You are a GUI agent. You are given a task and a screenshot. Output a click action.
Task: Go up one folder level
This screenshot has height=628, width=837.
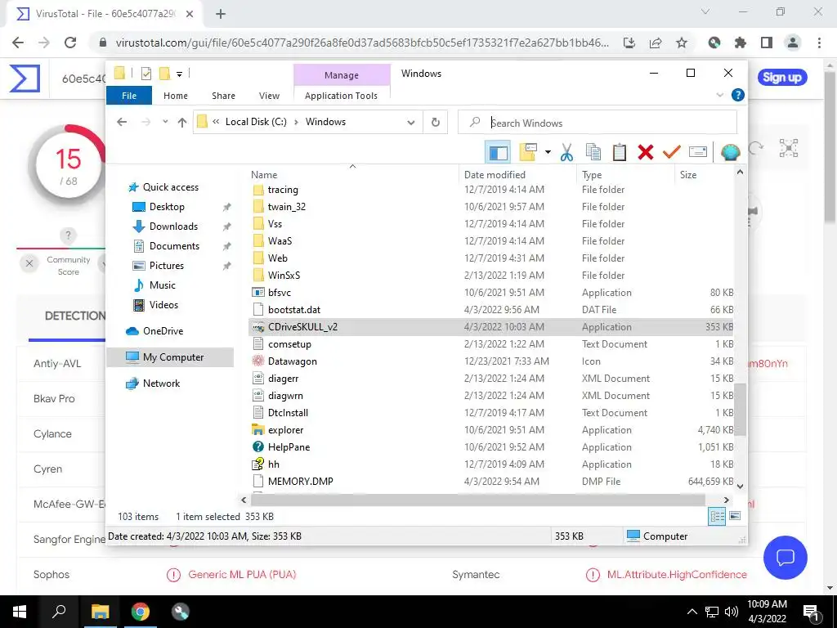click(182, 123)
